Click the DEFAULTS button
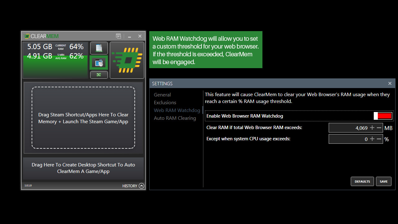 (362, 181)
